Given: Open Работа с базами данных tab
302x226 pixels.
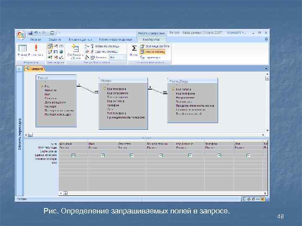Looking at the screenshot, I should (x=116, y=39).
